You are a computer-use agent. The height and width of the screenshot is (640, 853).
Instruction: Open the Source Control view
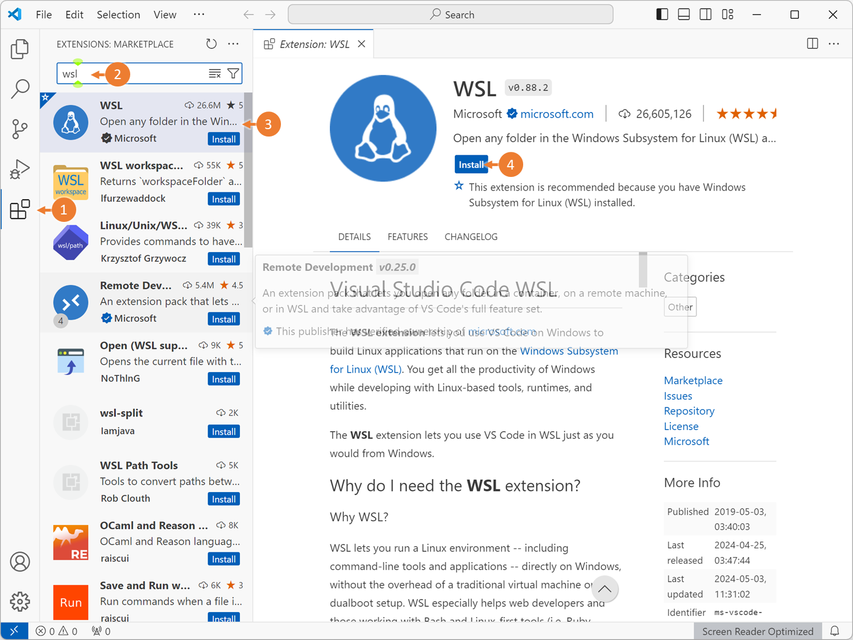20,129
